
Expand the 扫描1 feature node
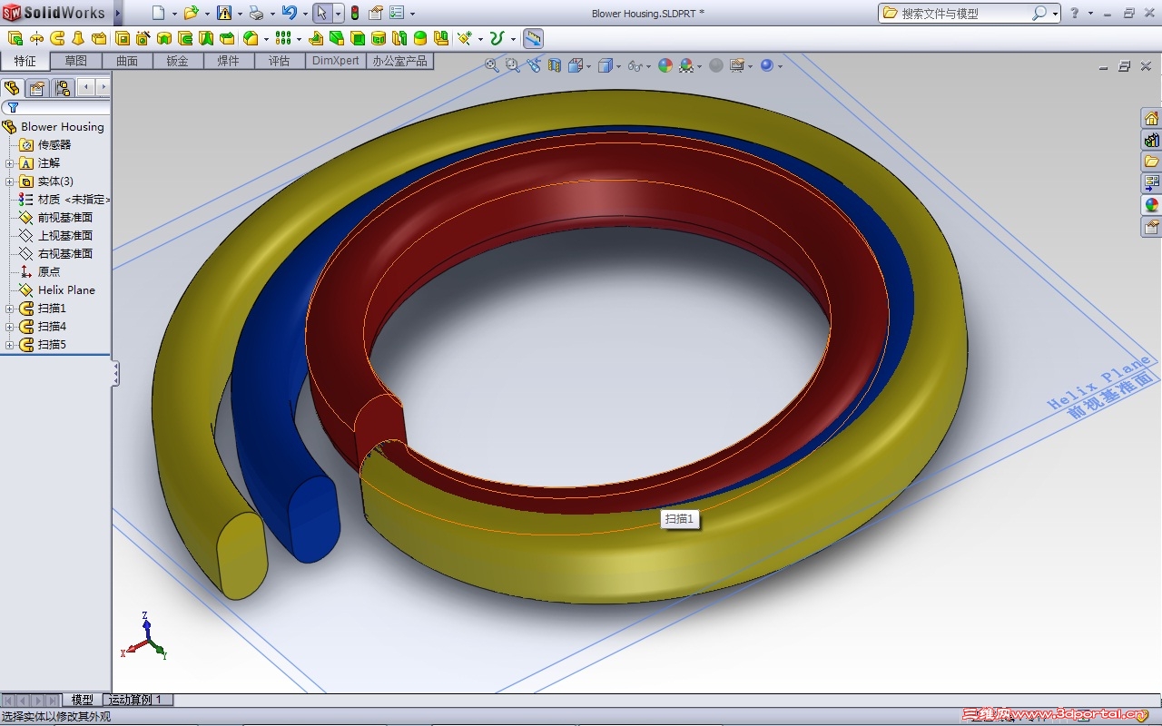[x=10, y=309]
